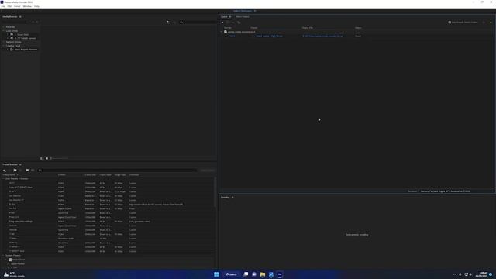Click the Ready status of queue item
496x279 pixels.
tap(358, 36)
